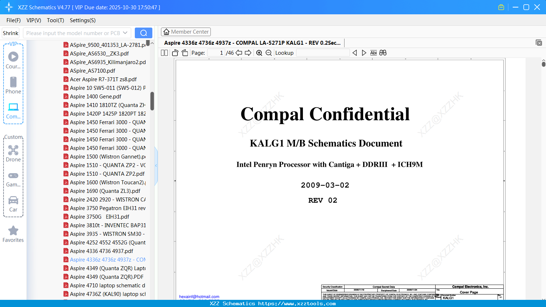The width and height of the screenshot is (546, 307).
Task: Open ASpire_AS6935_Kilimanjaro2 file
Action: (105, 62)
